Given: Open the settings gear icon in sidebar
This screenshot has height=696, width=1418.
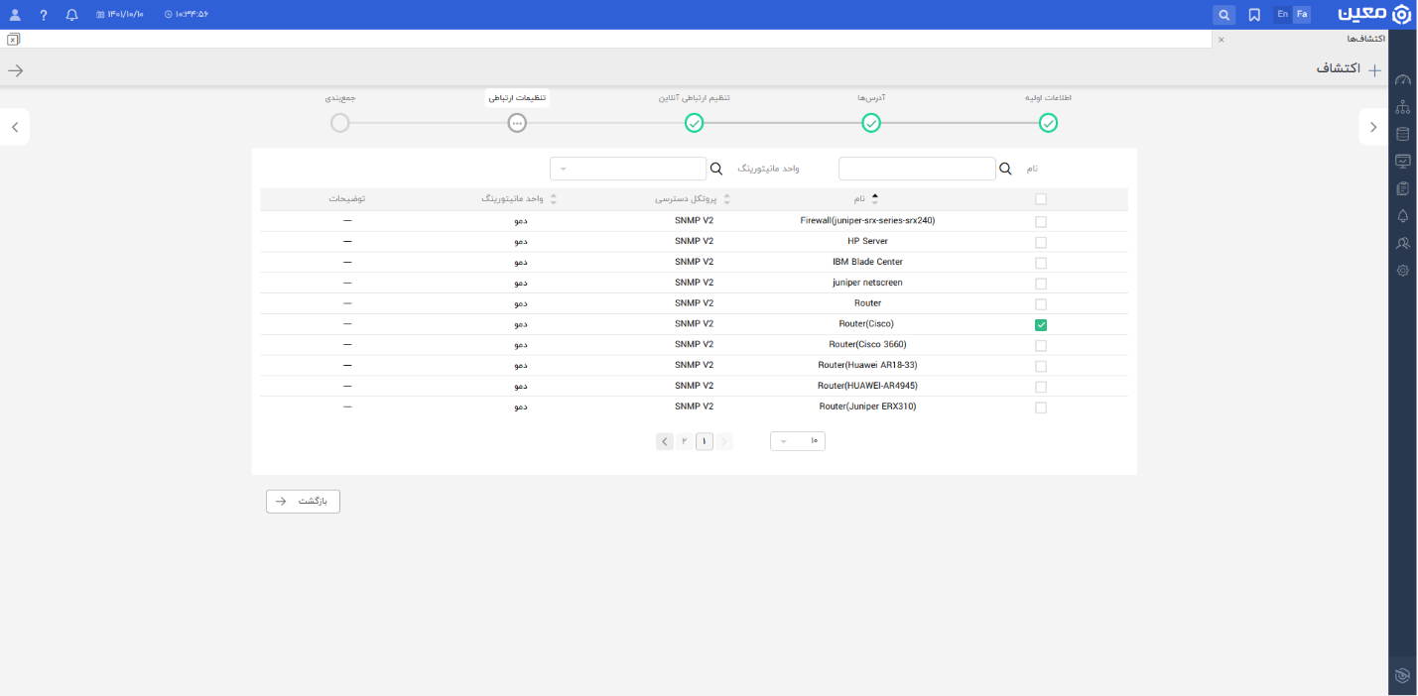Looking at the screenshot, I should pyautogui.click(x=1402, y=271).
